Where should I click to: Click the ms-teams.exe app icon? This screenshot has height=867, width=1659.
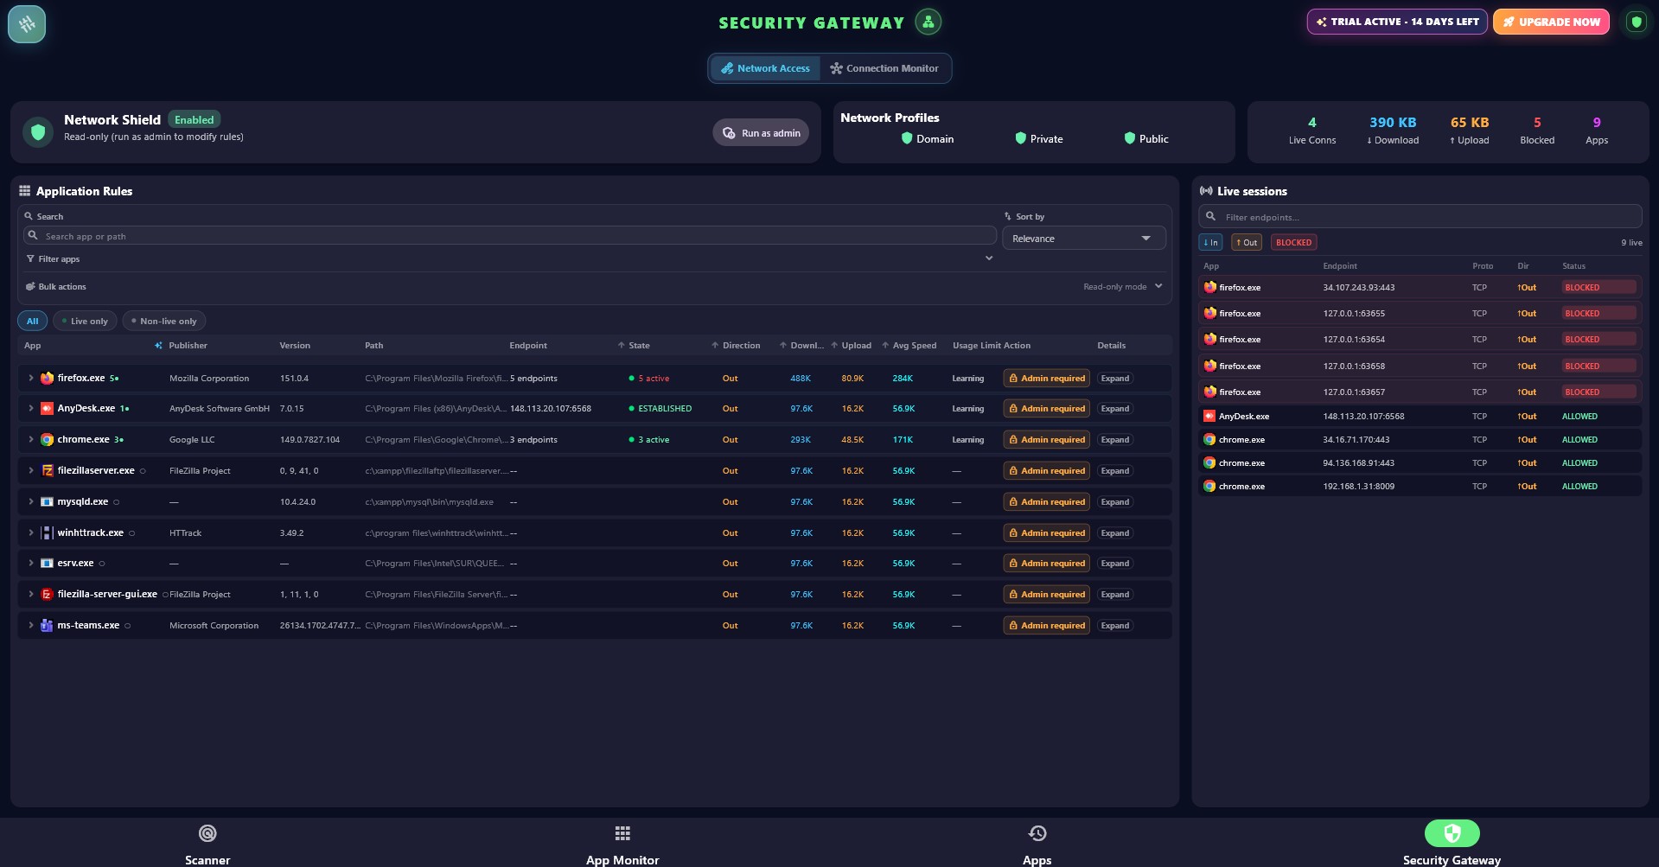tap(48, 625)
